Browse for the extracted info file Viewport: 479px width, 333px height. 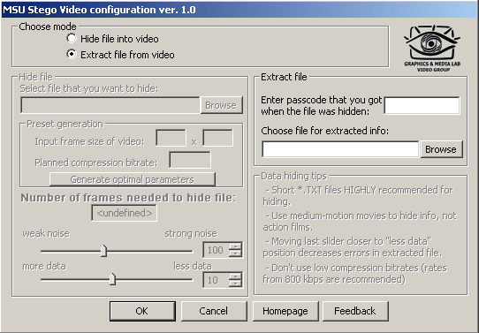pyautogui.click(x=441, y=149)
